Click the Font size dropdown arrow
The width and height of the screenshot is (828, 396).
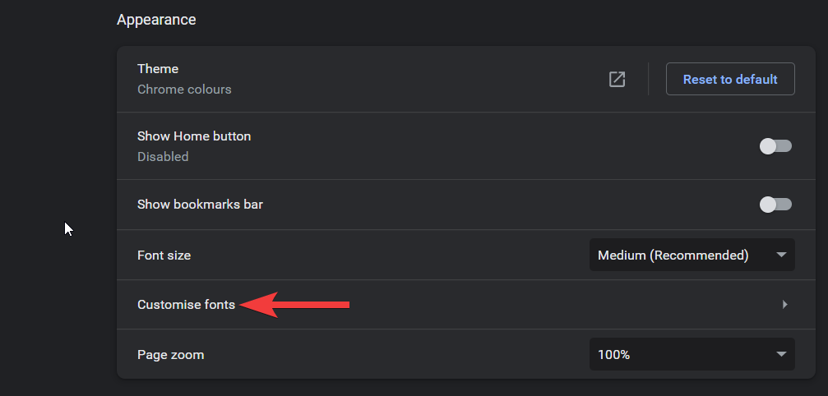(x=781, y=256)
